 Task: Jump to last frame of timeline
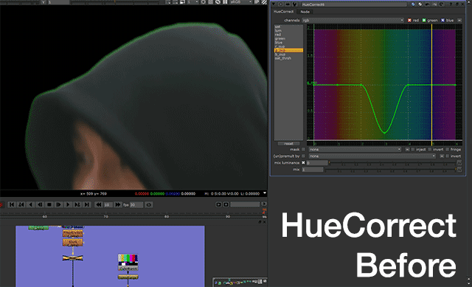click(87, 204)
